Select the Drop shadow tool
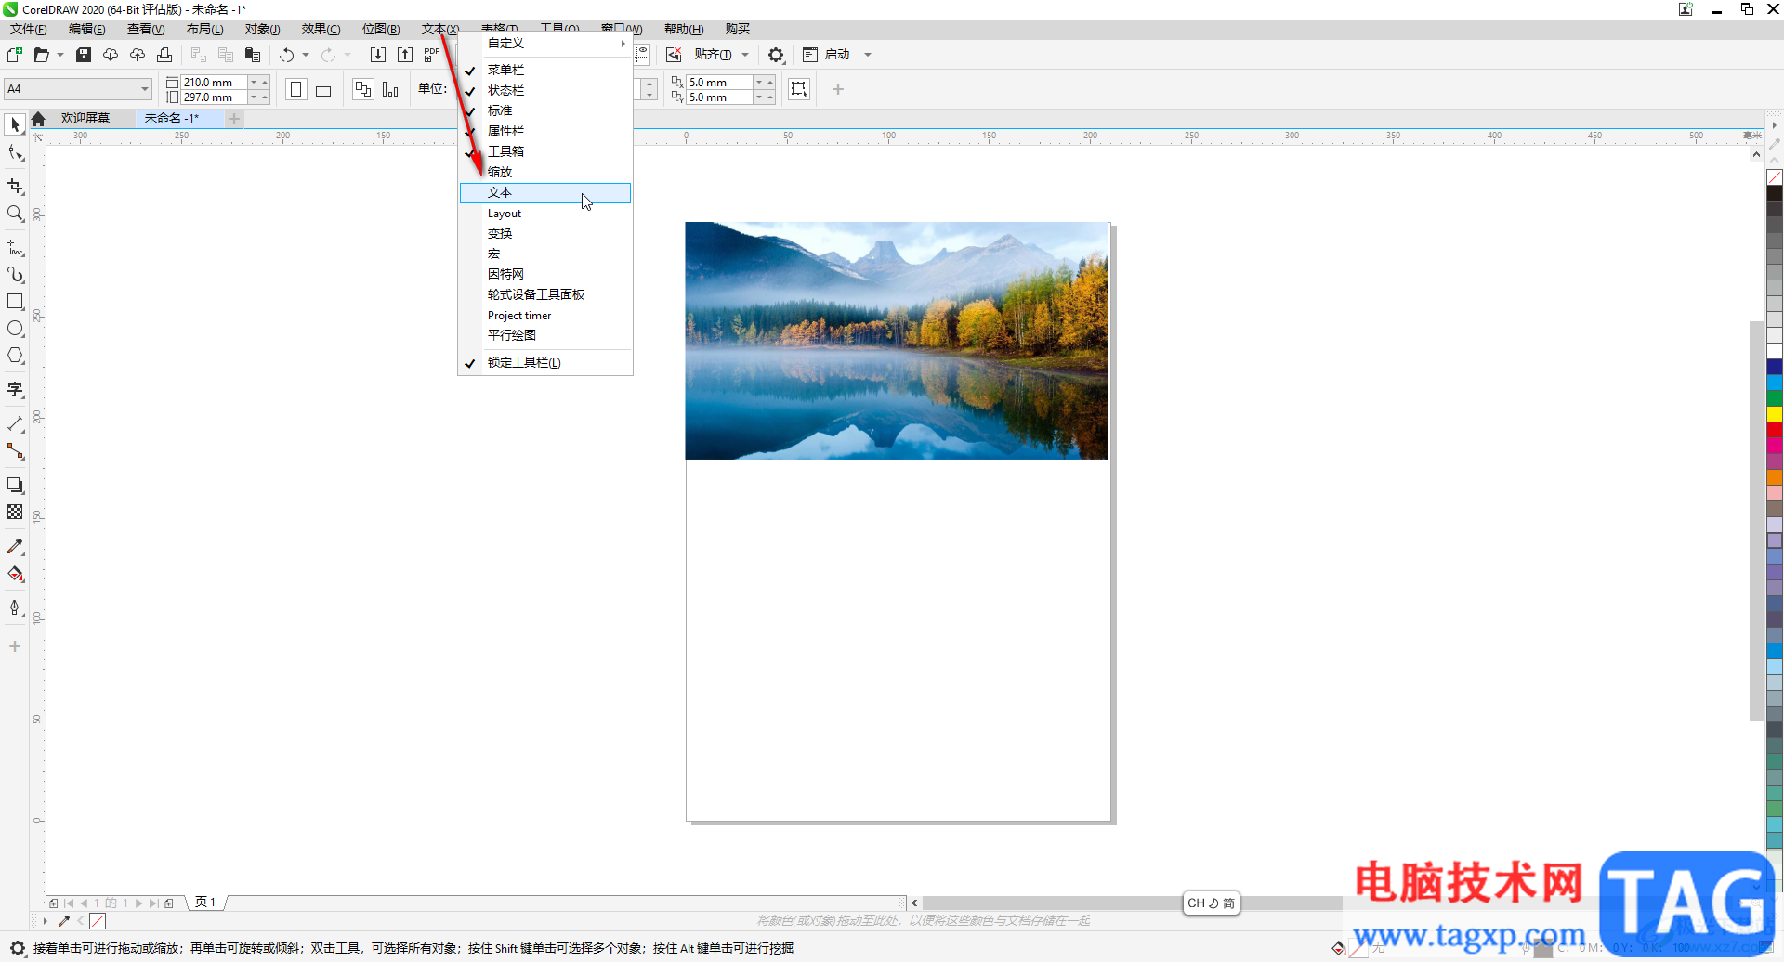Screen dimensions: 1784x962 (x=15, y=485)
